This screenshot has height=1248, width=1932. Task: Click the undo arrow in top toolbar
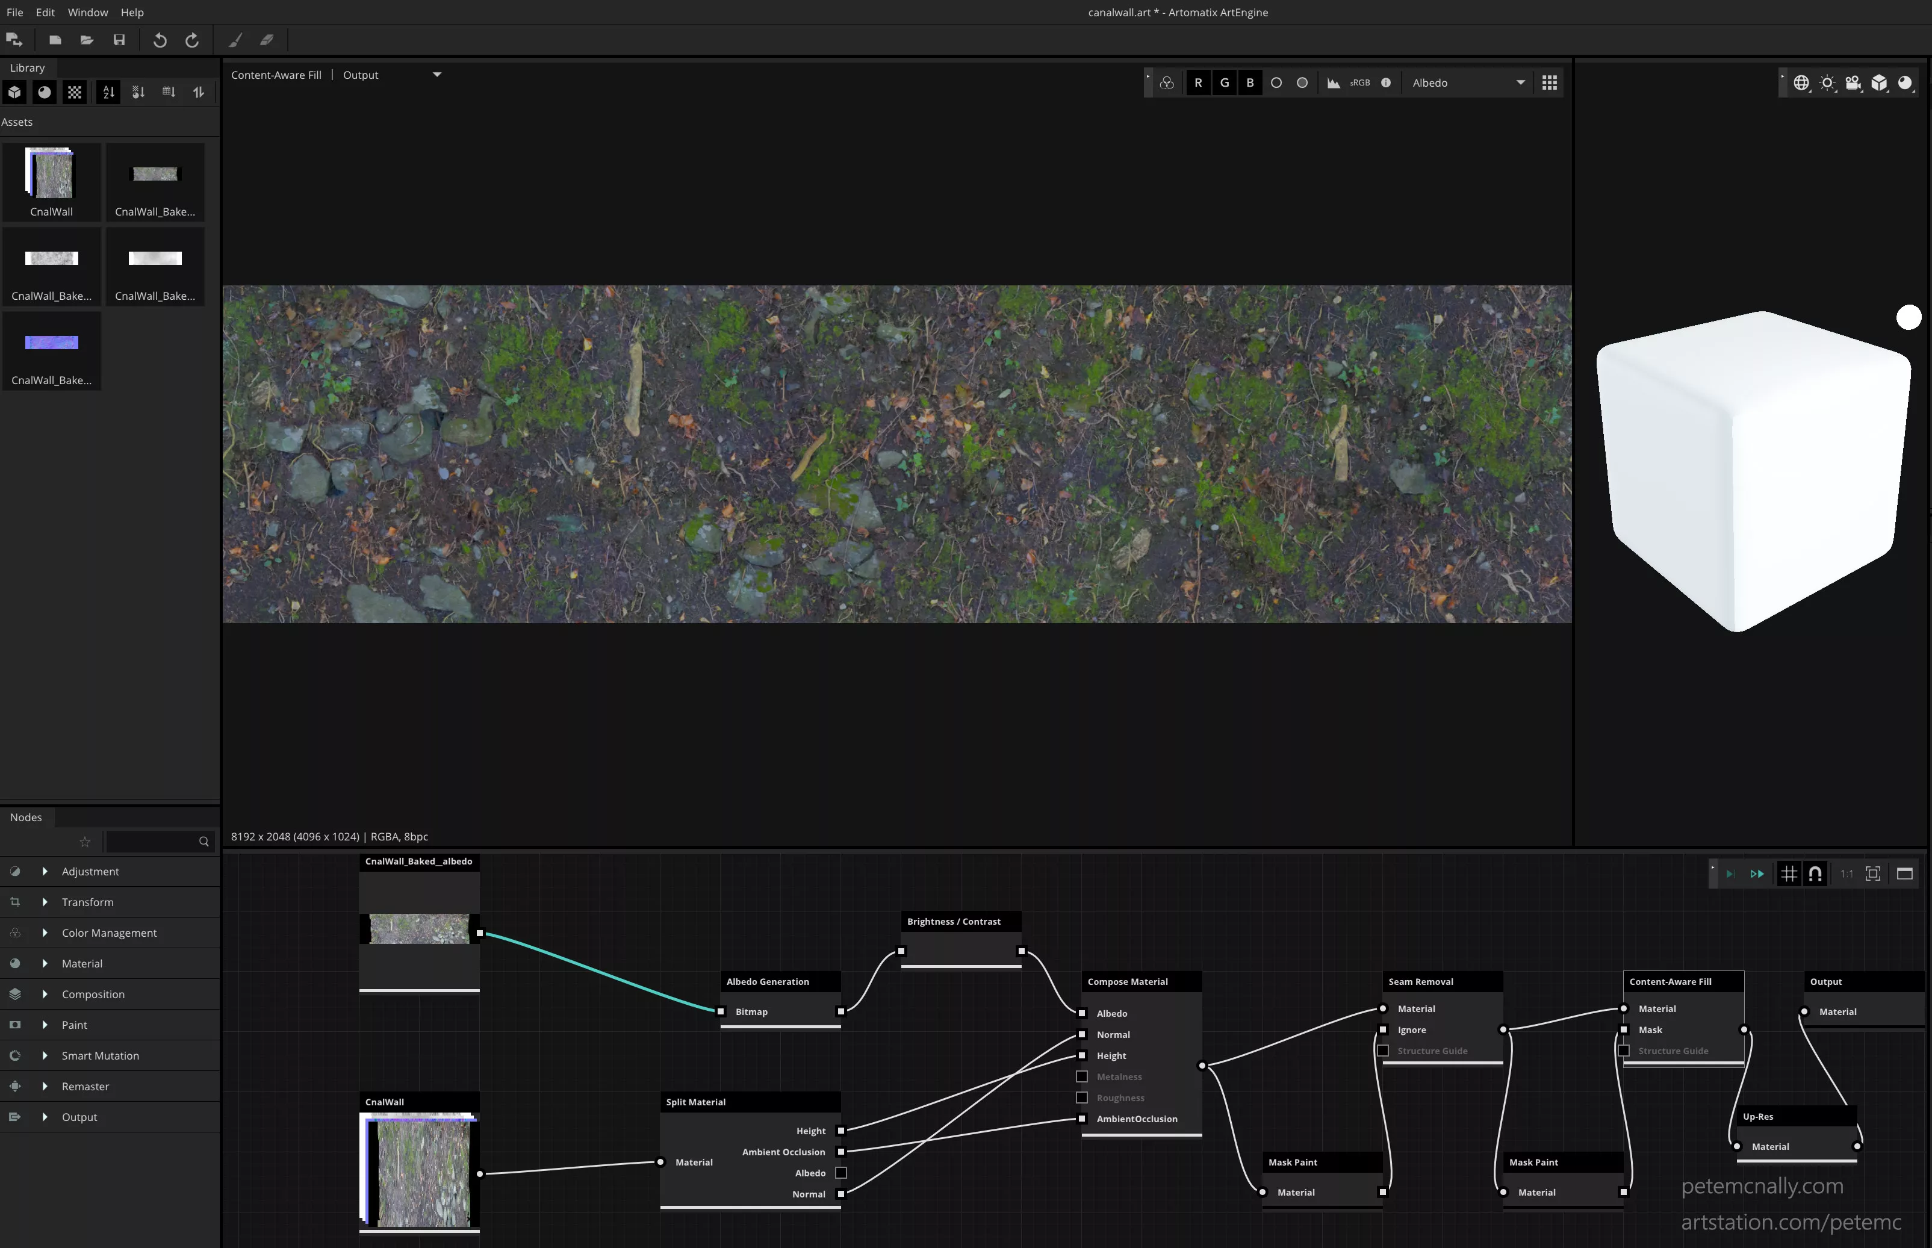click(160, 40)
